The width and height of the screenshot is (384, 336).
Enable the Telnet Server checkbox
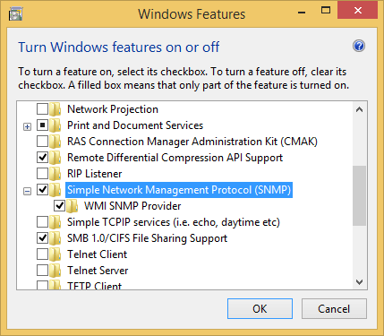click(42, 271)
